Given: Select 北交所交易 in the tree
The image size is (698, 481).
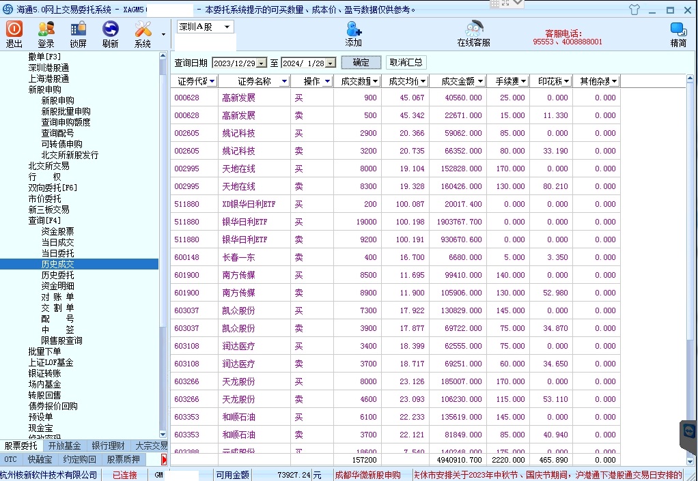Looking at the screenshot, I should pyautogui.click(x=48, y=166).
